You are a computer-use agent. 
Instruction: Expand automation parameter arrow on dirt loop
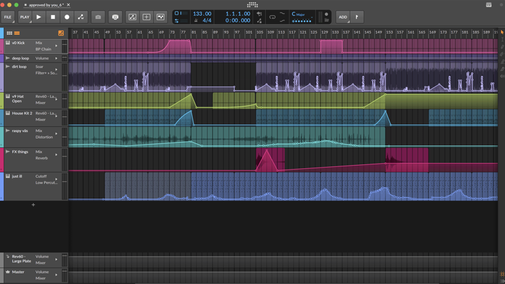(x=57, y=70)
